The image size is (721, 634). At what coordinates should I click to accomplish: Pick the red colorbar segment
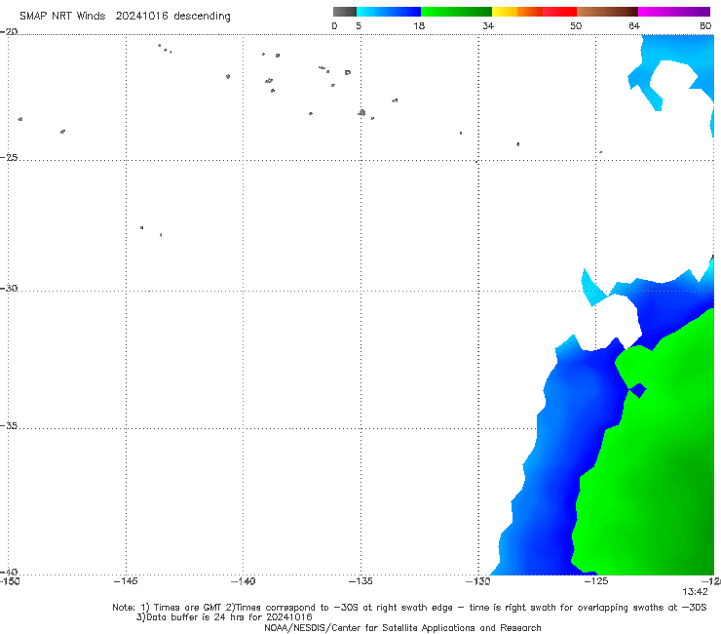click(559, 12)
